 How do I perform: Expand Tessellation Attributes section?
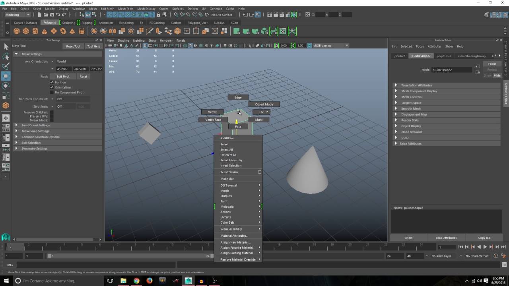coord(446,85)
